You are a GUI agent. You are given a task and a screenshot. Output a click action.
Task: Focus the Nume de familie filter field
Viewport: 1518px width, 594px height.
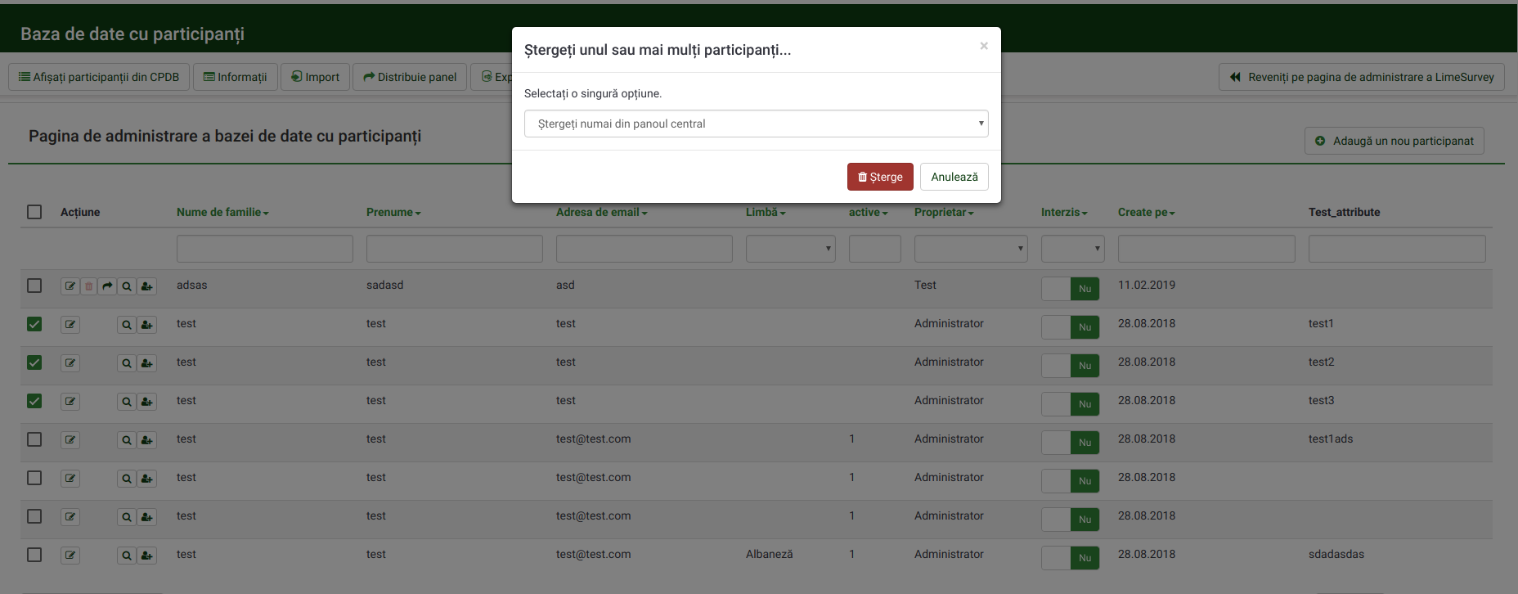click(x=265, y=249)
